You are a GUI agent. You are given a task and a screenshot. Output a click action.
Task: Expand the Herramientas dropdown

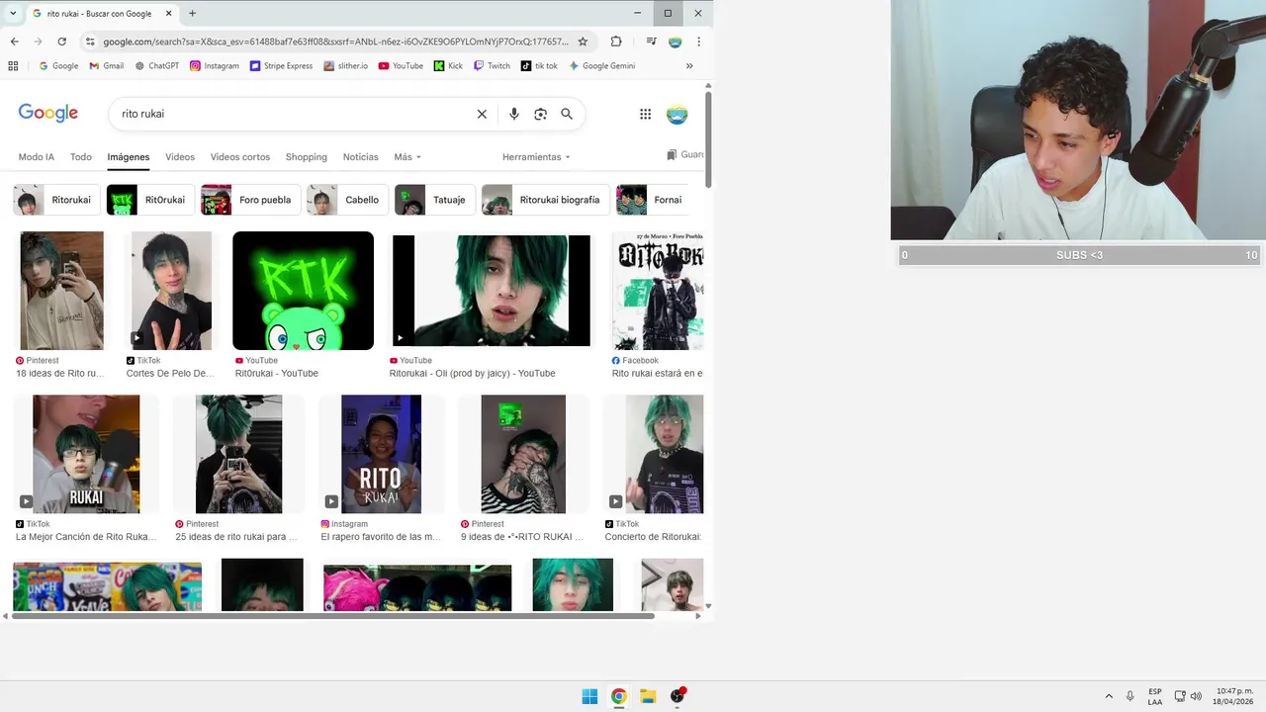(x=536, y=157)
